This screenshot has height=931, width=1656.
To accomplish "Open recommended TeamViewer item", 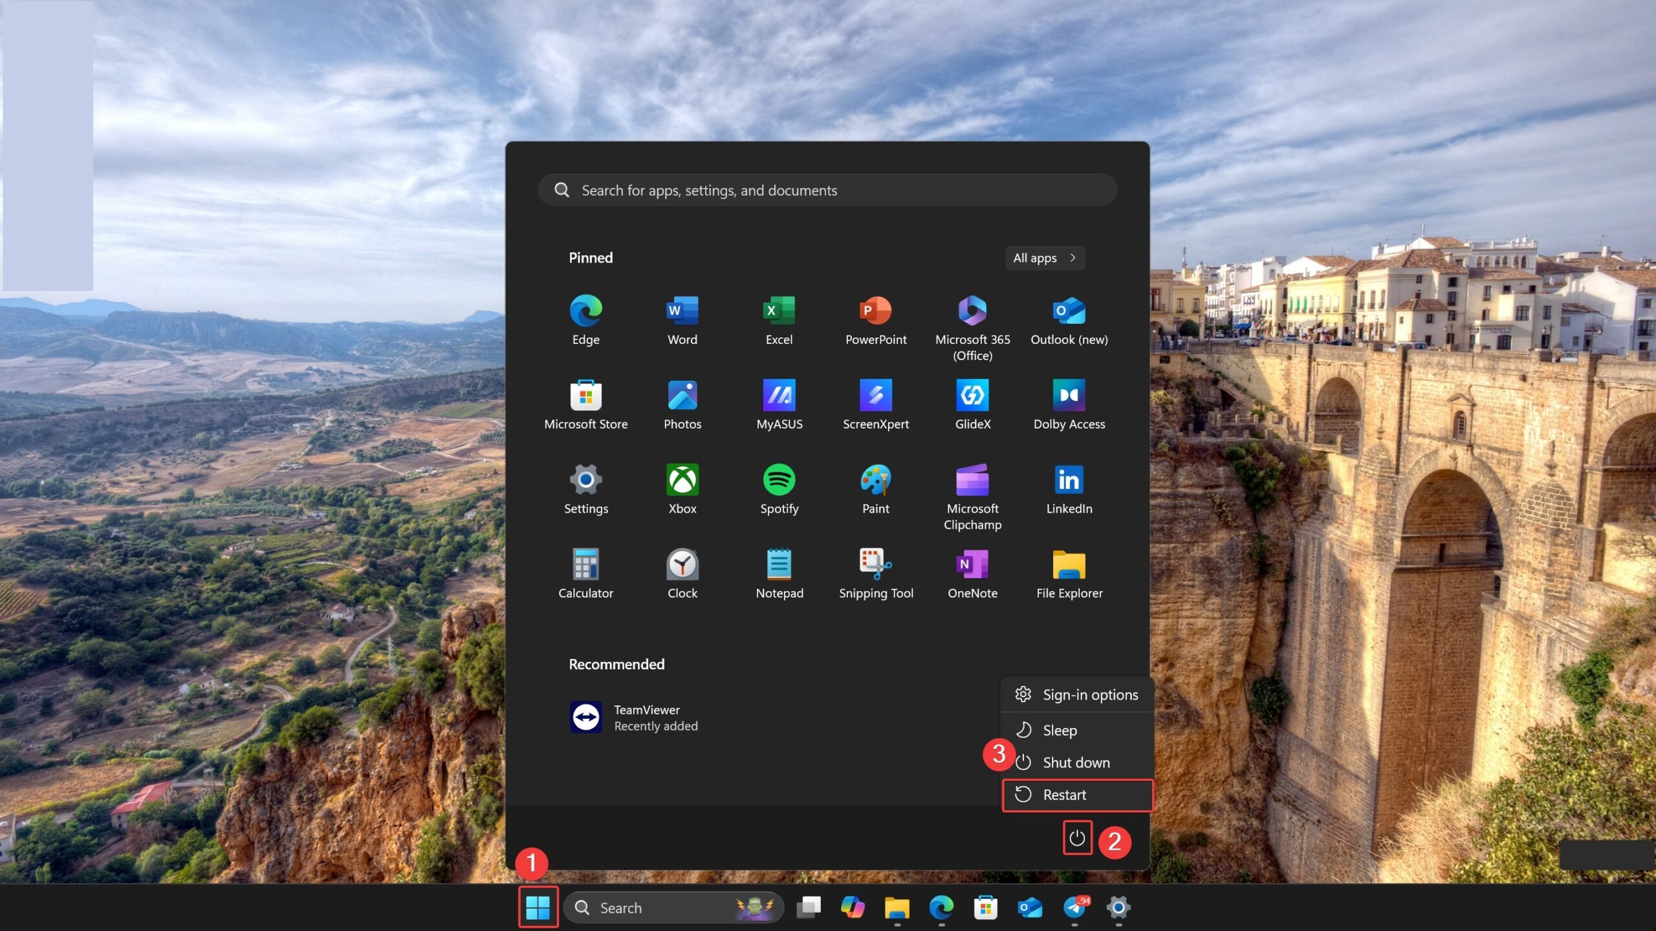I will pos(634,718).
